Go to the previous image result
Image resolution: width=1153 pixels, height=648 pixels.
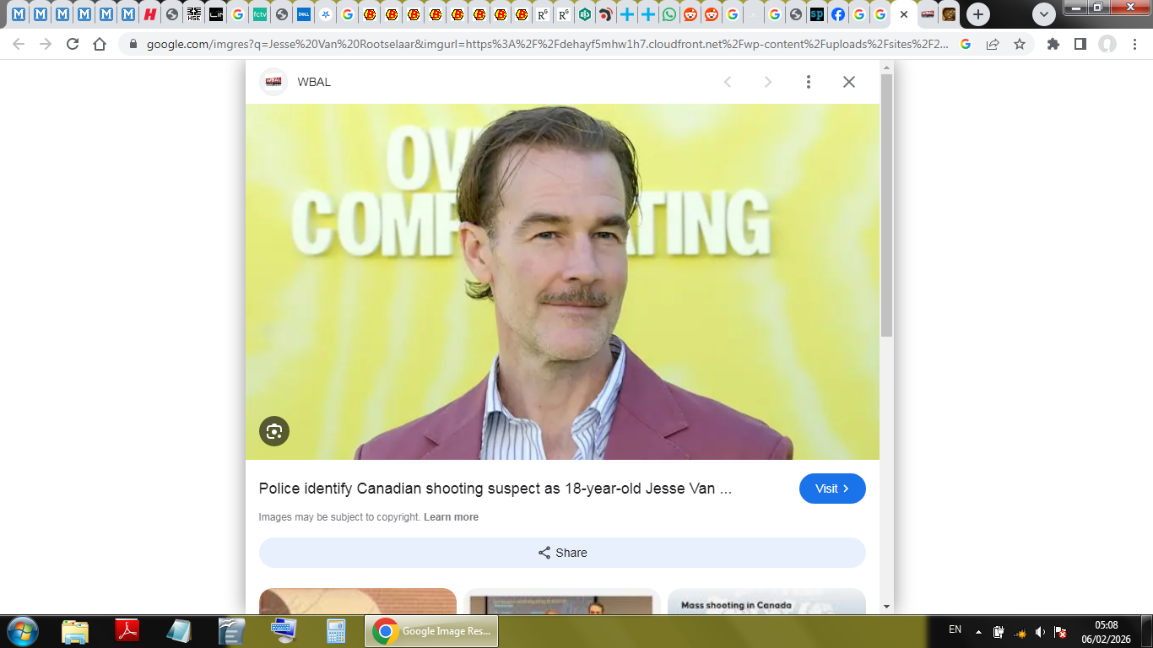pos(728,82)
